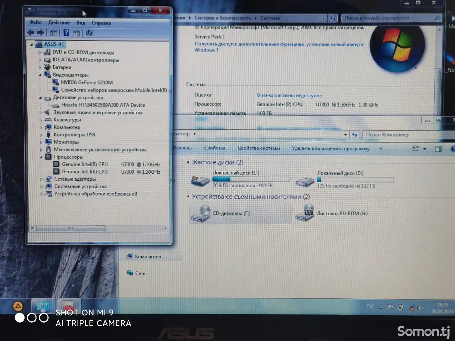Viewport: 455px width, 341px height.
Task: Show hidden tray icons arrow
Action: (x=381, y=308)
